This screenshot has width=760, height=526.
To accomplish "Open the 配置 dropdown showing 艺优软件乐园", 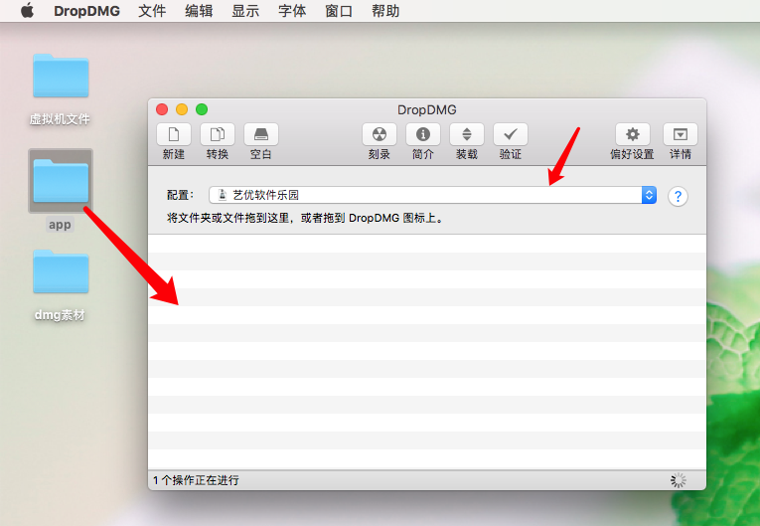I will [433, 195].
